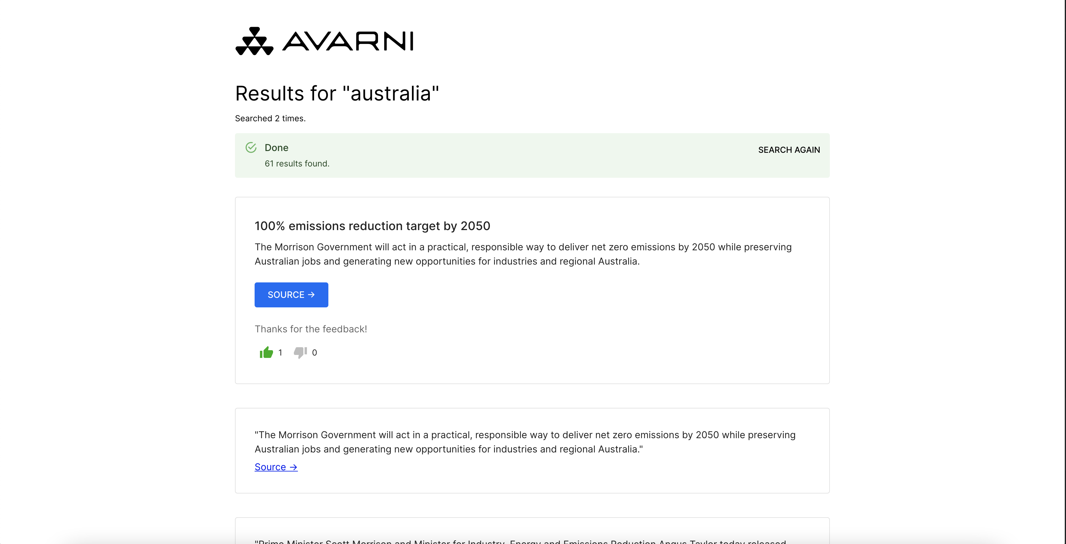Click the thumbs up count showing 1
The image size is (1066, 544).
tap(280, 353)
